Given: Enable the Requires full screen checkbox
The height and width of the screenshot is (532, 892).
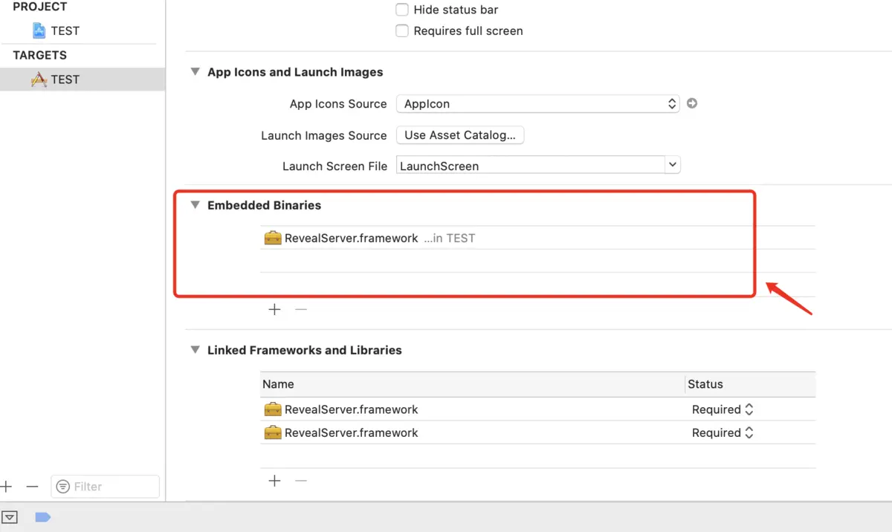Looking at the screenshot, I should point(402,30).
